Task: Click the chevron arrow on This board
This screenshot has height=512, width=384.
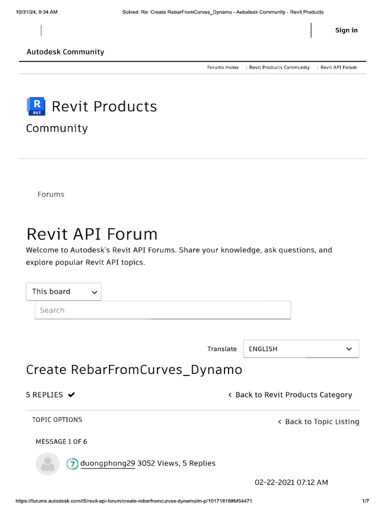Action: (94, 292)
